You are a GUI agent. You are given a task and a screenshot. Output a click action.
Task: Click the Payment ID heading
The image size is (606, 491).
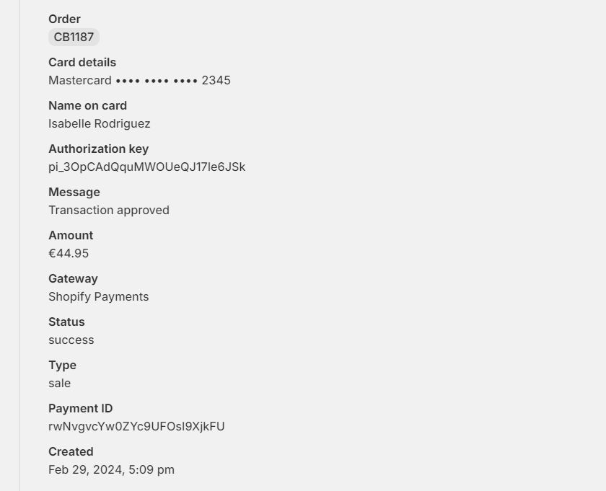(x=80, y=408)
